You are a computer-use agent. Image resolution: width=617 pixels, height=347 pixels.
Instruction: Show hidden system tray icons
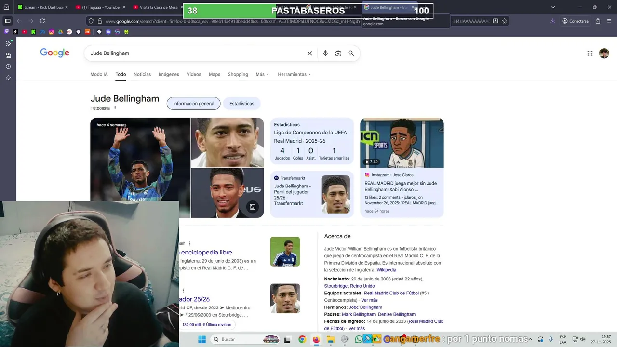click(x=530, y=339)
